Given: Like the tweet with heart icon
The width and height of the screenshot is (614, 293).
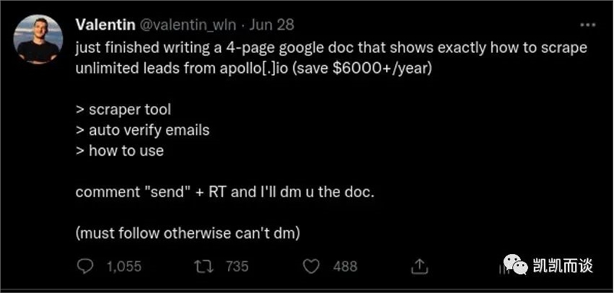Looking at the screenshot, I should coord(312,267).
